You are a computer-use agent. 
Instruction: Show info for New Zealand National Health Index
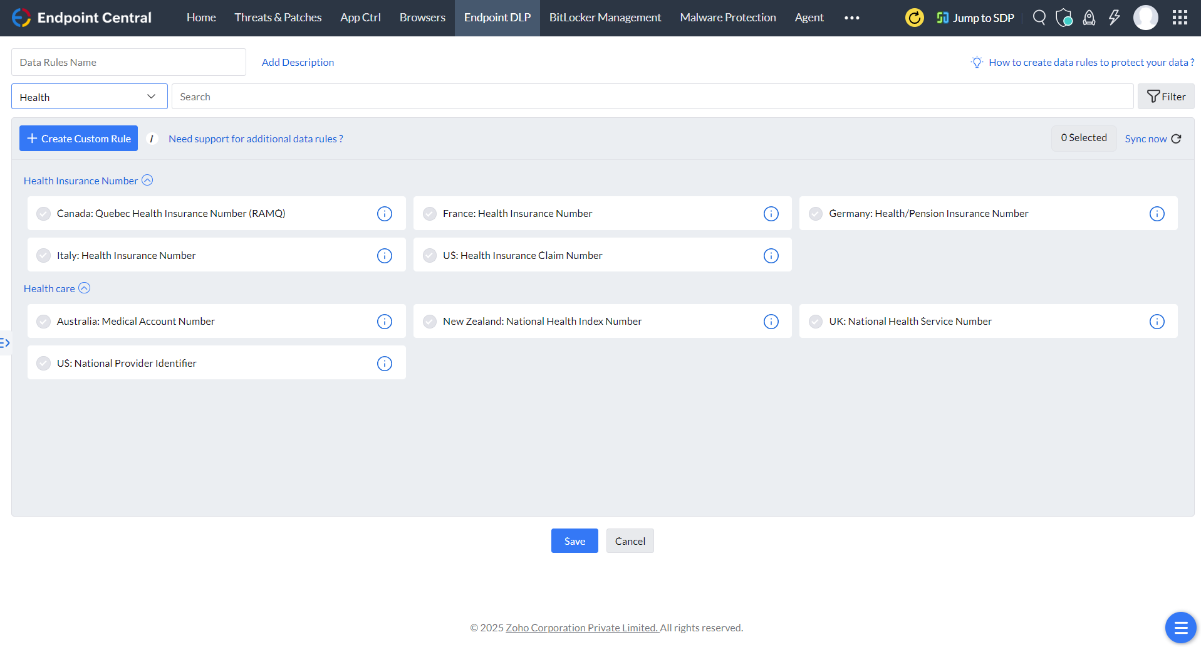771,322
